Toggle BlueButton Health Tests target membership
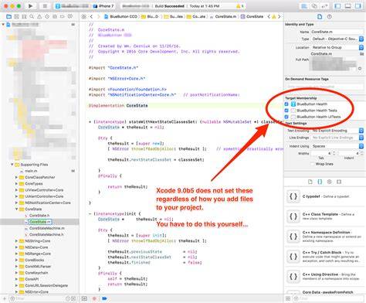366x303 pixels. point(286,111)
